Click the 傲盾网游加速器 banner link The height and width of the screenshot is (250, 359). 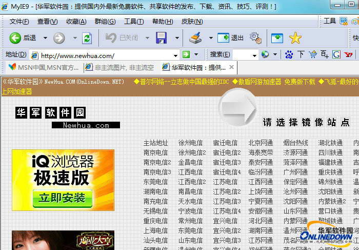tap(274, 82)
